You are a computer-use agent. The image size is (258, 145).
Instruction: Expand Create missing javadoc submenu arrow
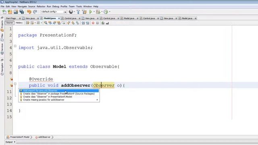pos(97,100)
